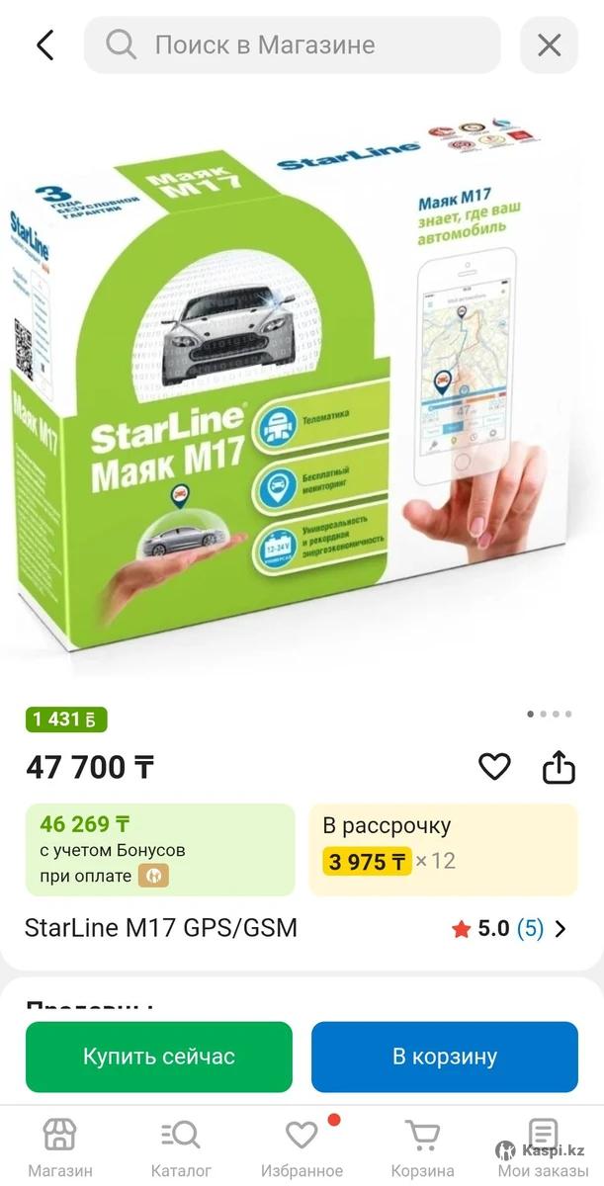Select the image carousel dots indicator
This screenshot has height=1186, width=604.
click(x=550, y=714)
